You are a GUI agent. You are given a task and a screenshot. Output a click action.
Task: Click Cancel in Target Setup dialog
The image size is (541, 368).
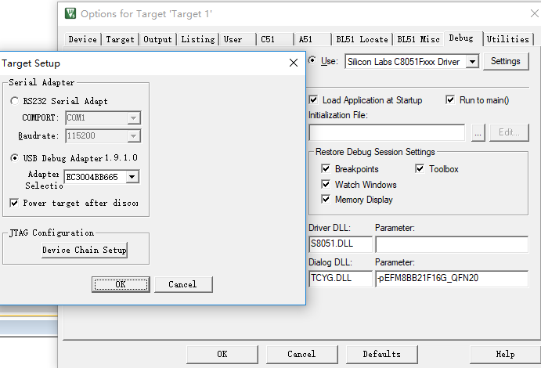tap(183, 284)
